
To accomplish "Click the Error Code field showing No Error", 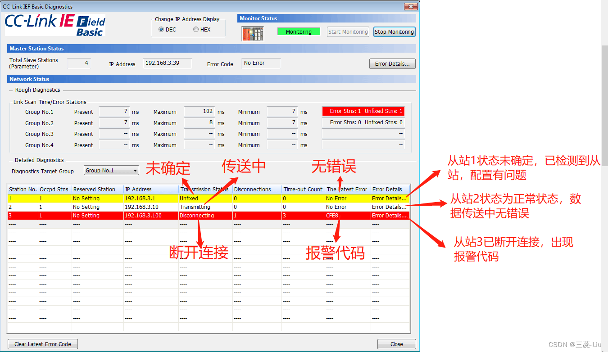I will (x=261, y=63).
